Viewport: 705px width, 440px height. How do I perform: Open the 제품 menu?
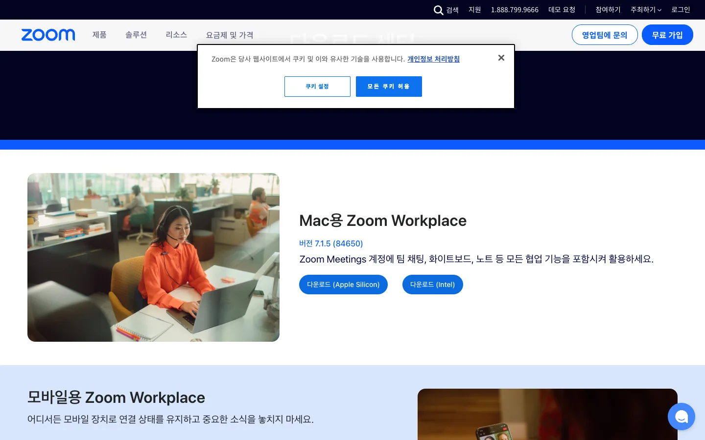(99, 35)
